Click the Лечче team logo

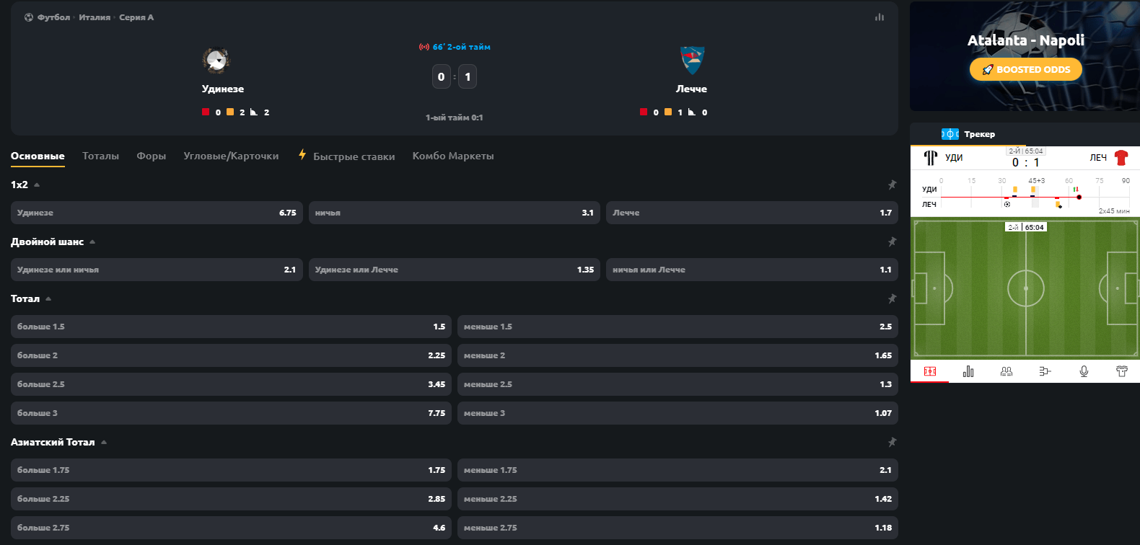[x=692, y=61]
